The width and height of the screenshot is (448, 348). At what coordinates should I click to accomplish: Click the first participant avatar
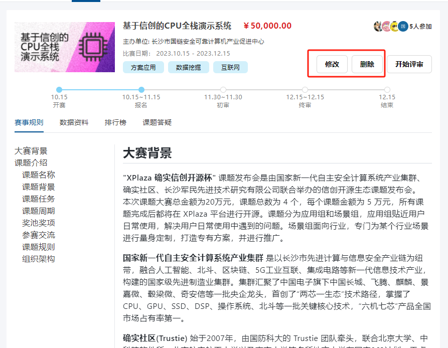tap(378, 27)
